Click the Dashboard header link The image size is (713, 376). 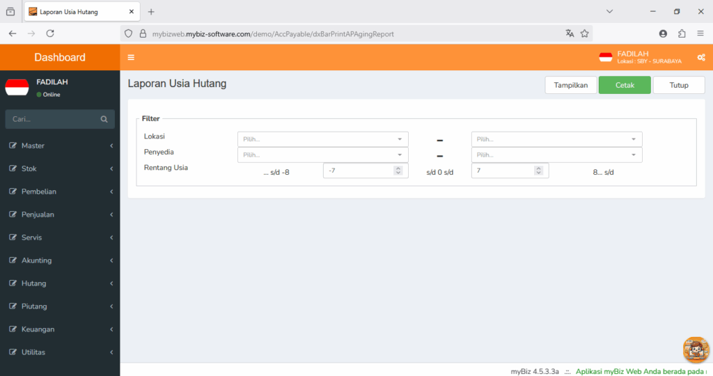60,57
